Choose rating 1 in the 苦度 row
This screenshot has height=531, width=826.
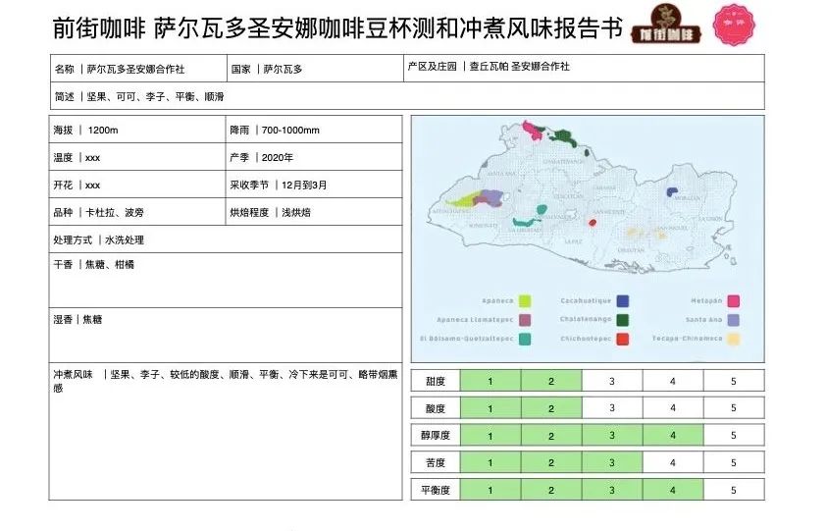[490, 462]
